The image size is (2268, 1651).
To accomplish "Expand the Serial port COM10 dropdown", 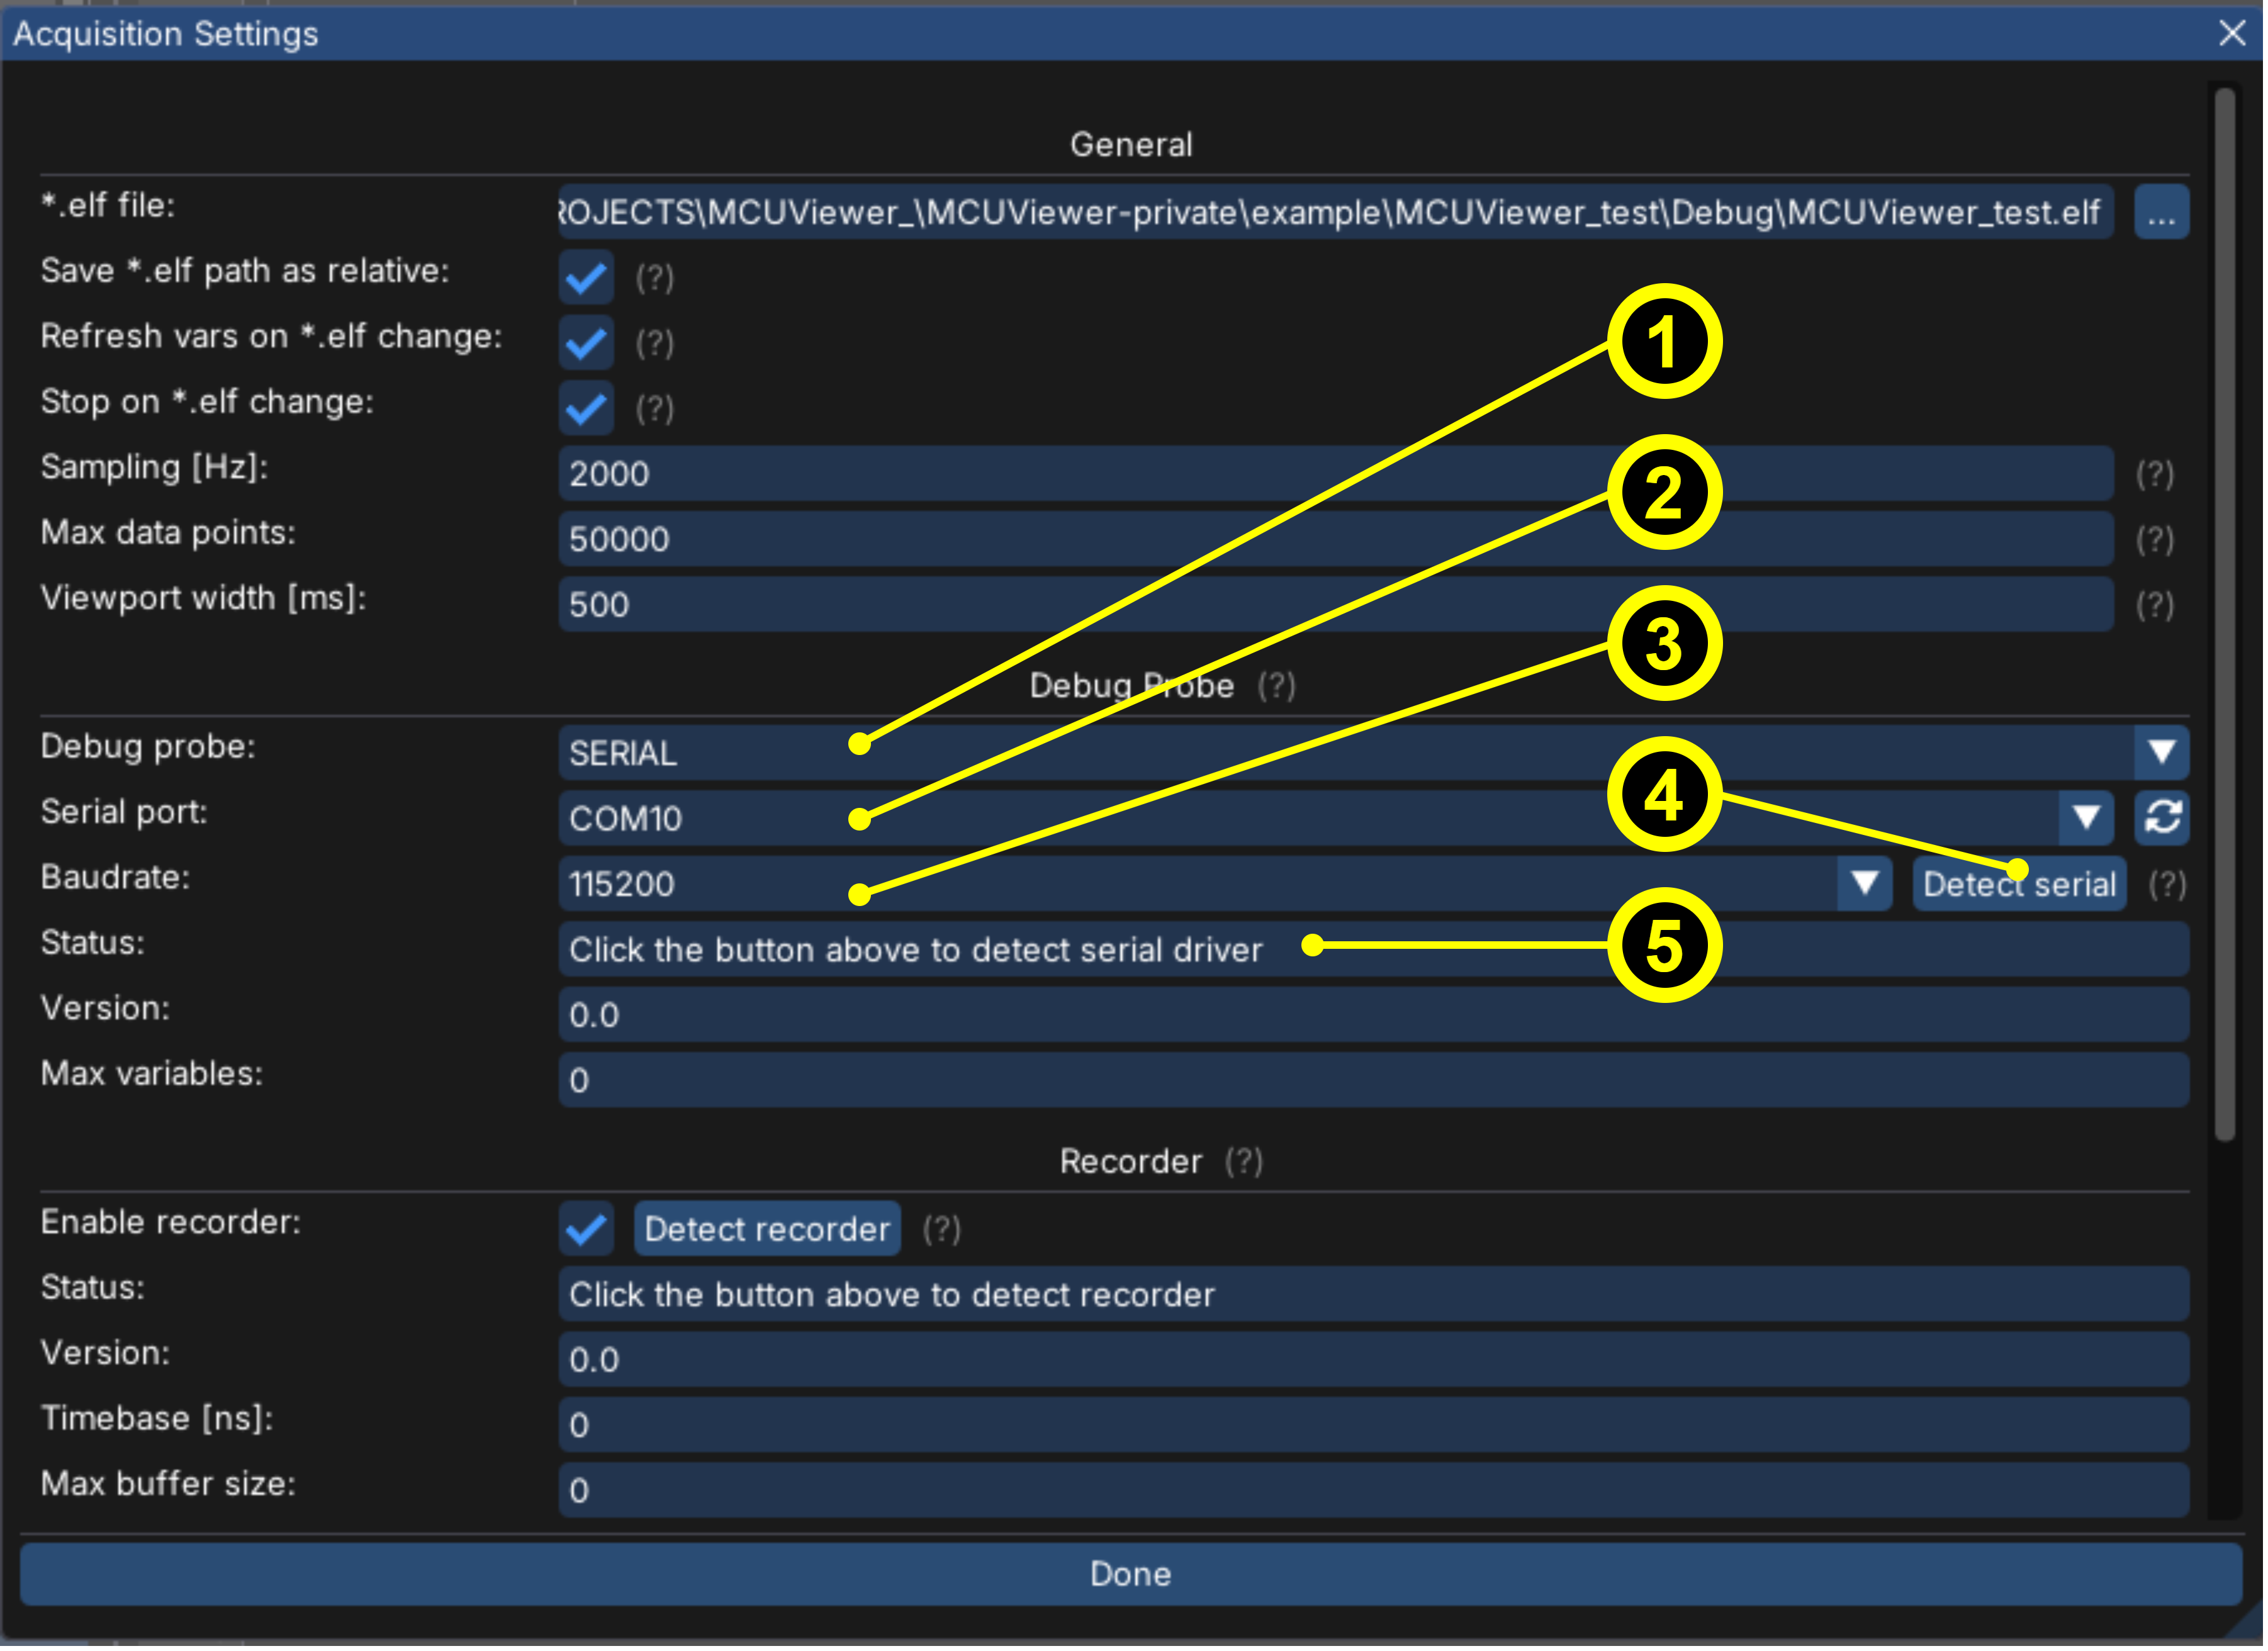I will [x=2085, y=817].
